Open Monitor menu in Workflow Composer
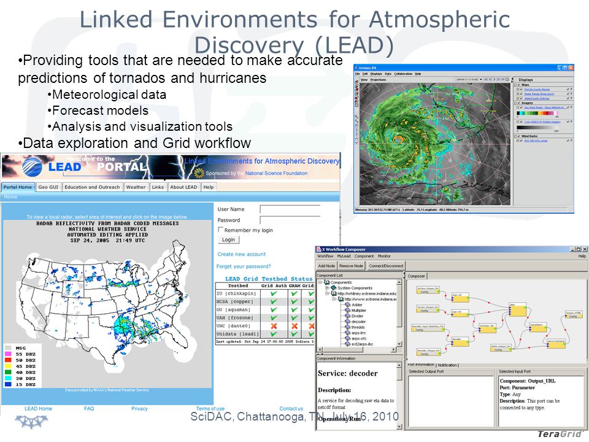589x442 pixels. point(384,256)
